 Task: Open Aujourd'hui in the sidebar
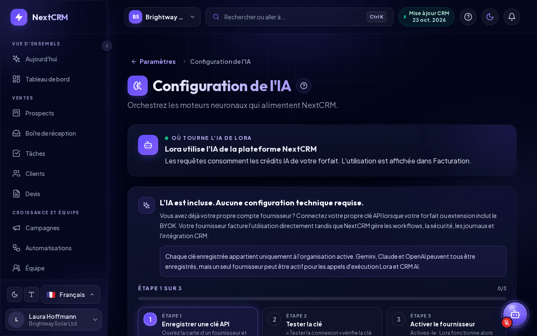click(54, 59)
